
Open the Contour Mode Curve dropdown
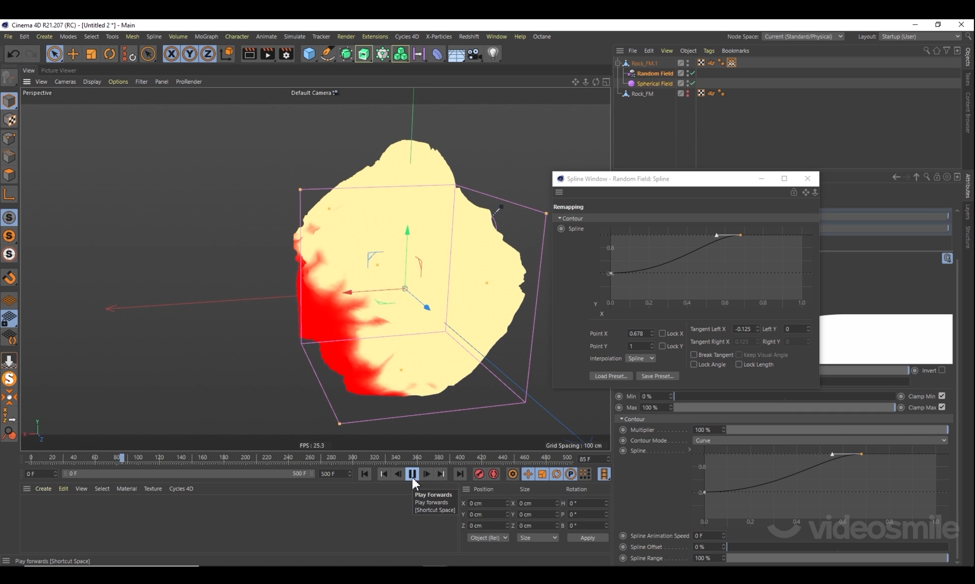tap(820, 440)
